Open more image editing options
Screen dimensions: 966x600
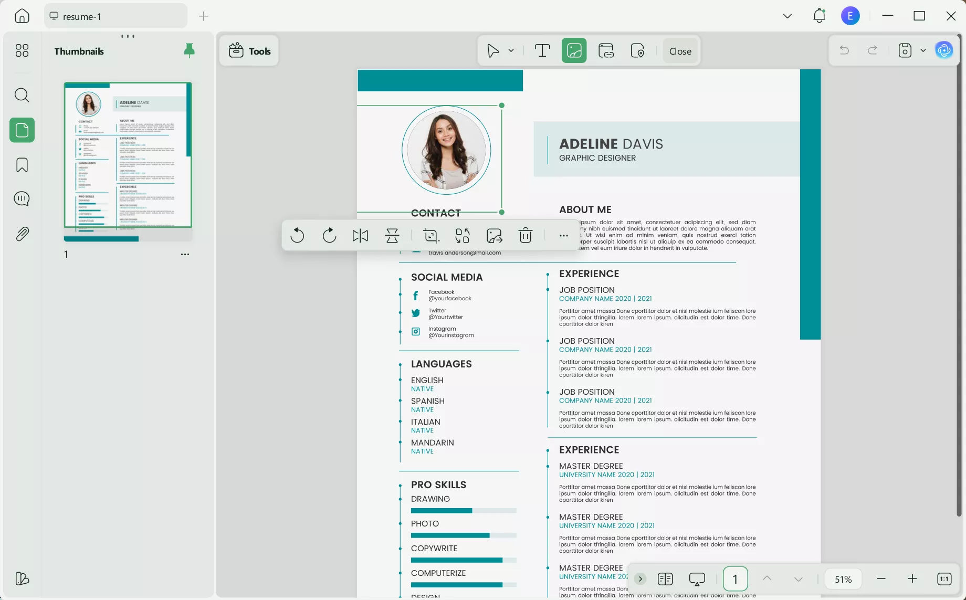563,235
